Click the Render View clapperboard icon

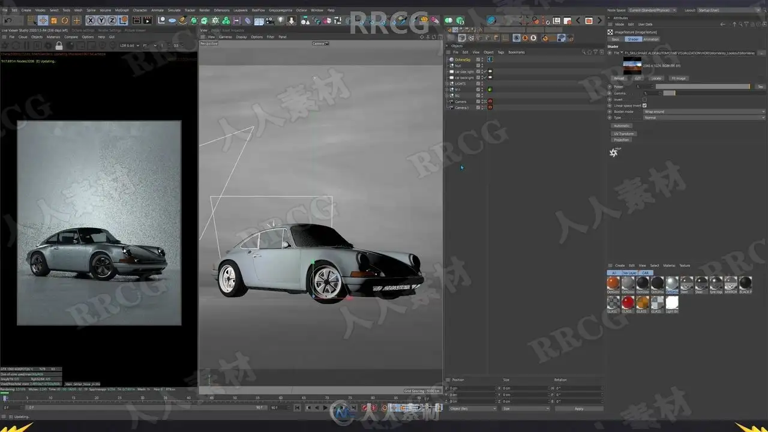[136, 20]
